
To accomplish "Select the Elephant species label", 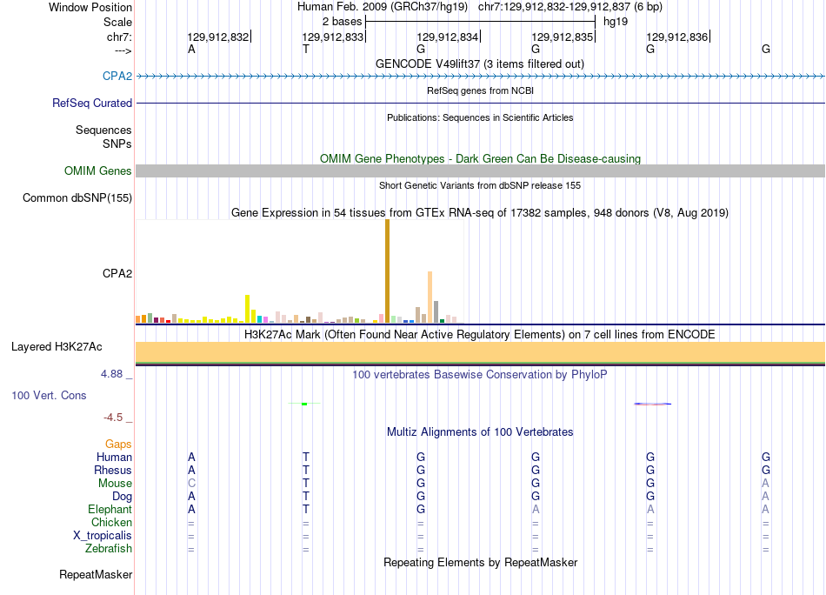I will pos(110,509).
